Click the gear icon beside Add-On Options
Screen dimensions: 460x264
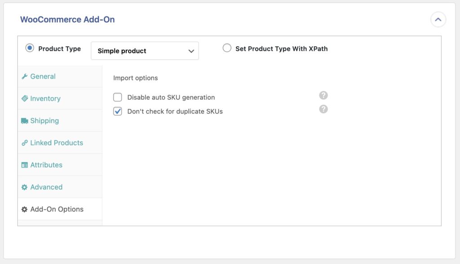[x=25, y=209]
